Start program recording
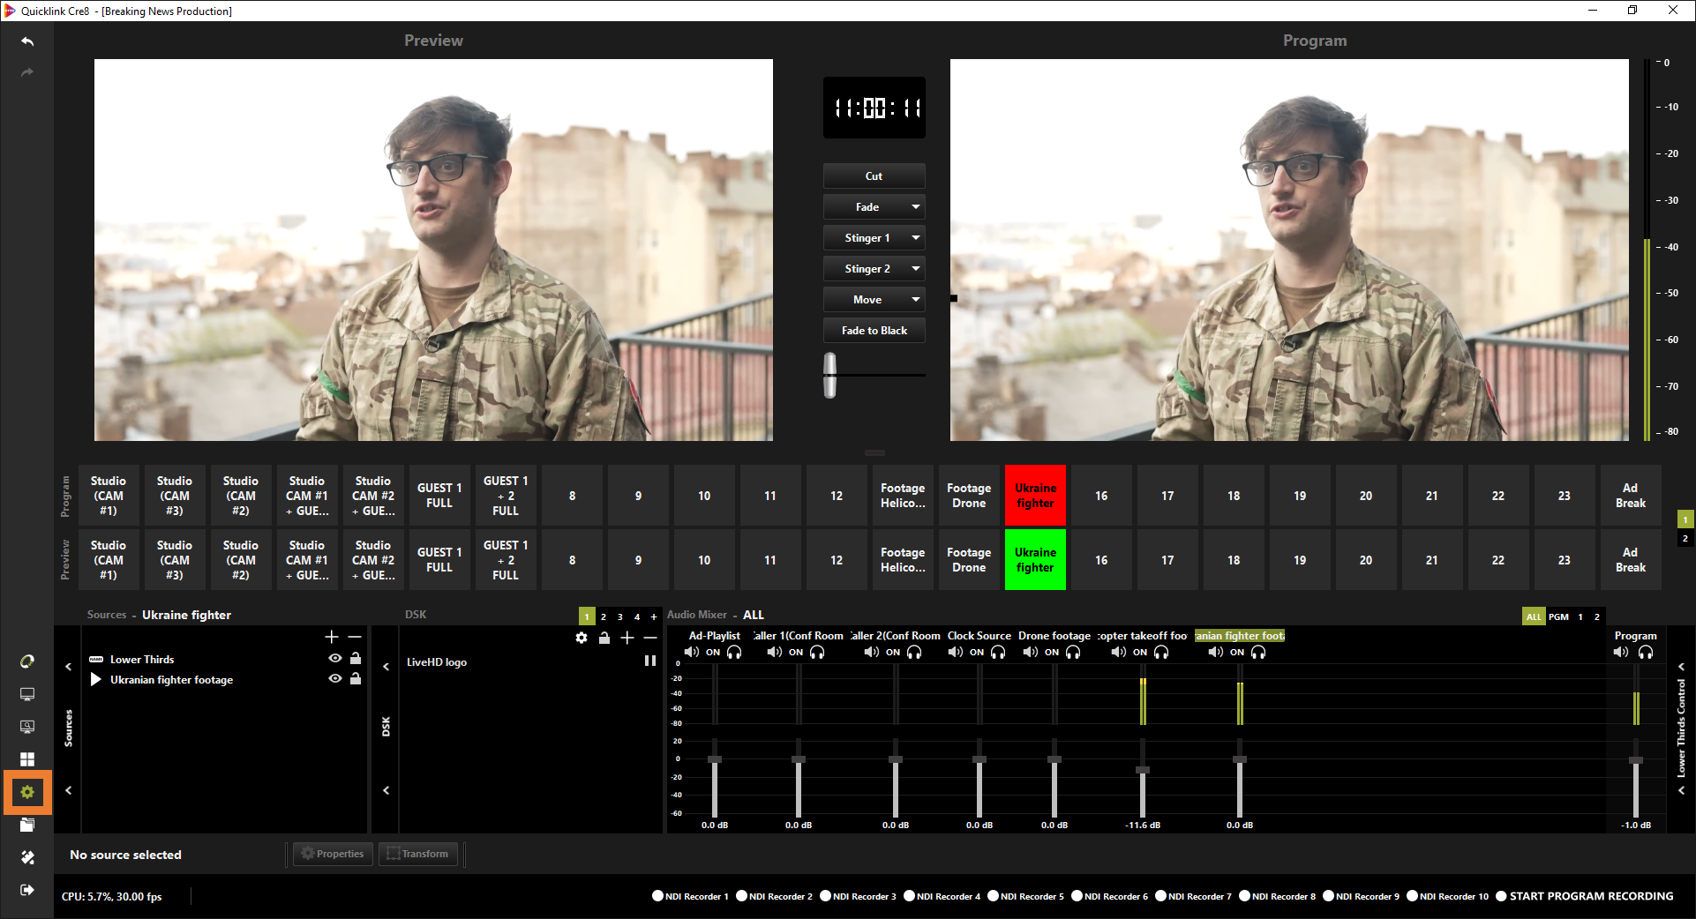The image size is (1696, 919). [1584, 896]
